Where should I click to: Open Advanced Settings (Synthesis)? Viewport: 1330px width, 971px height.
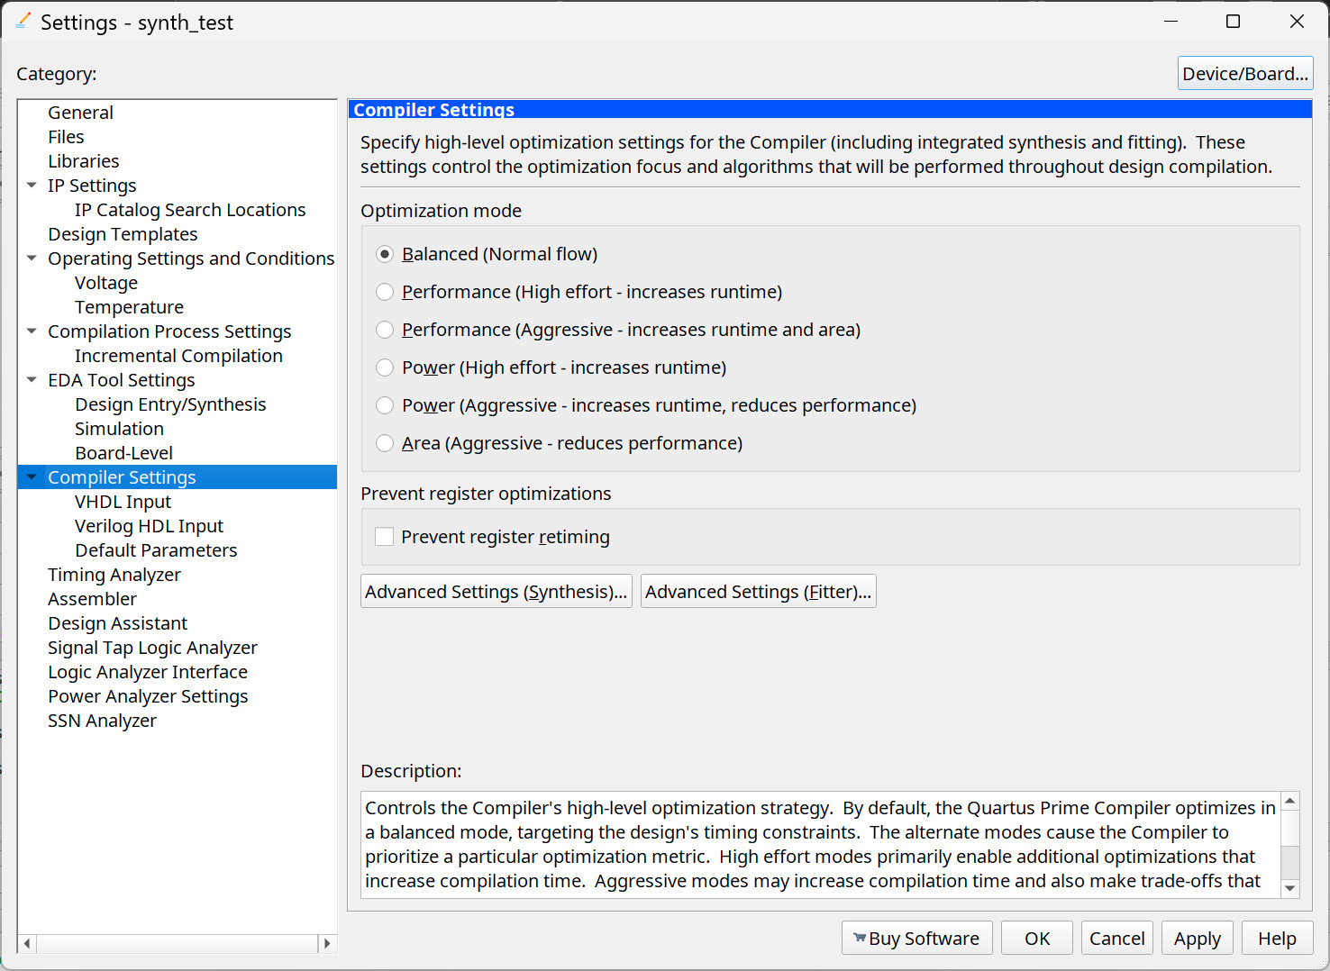coord(495,591)
